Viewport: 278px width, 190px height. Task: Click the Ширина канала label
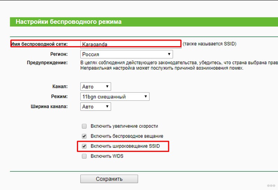pos(49,106)
